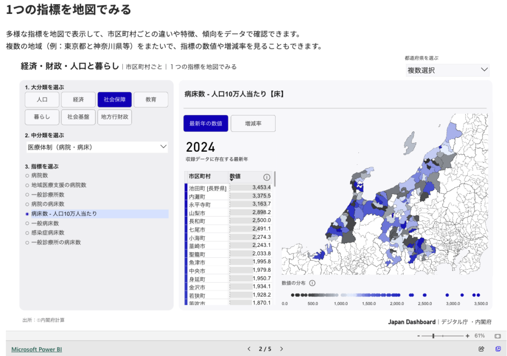
Task: Select the 経済 category button
Action: [78, 100]
